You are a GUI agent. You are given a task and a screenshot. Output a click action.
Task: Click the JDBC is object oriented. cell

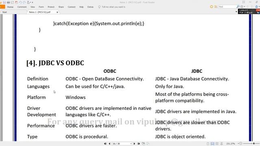pyautogui.click(x=180, y=137)
